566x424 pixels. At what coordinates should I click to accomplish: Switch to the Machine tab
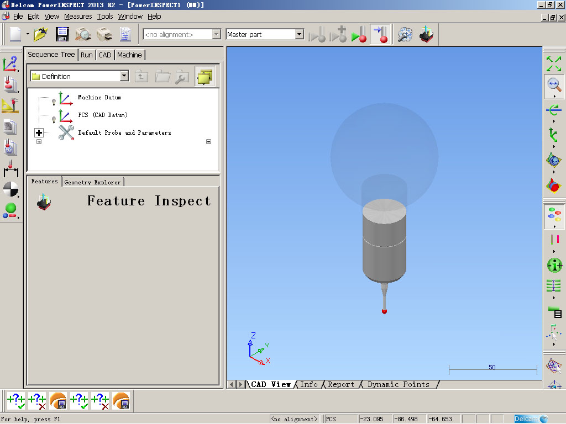point(129,55)
